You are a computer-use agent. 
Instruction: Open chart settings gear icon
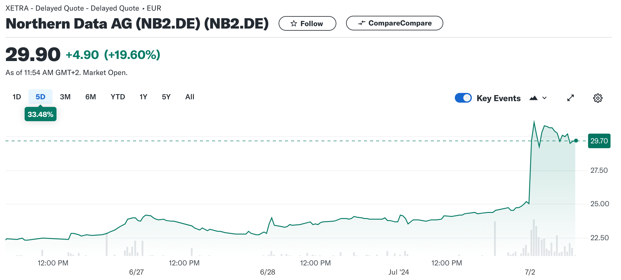click(598, 98)
